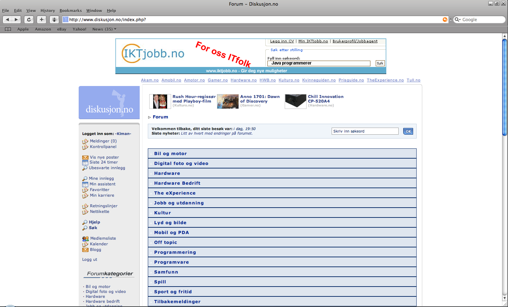Expand the Sport og fritid category

click(282, 292)
